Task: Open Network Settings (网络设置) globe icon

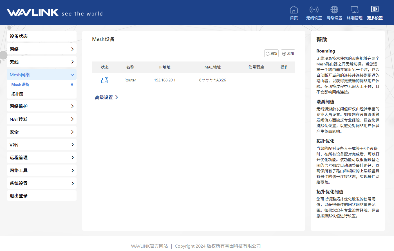Action: point(334,10)
